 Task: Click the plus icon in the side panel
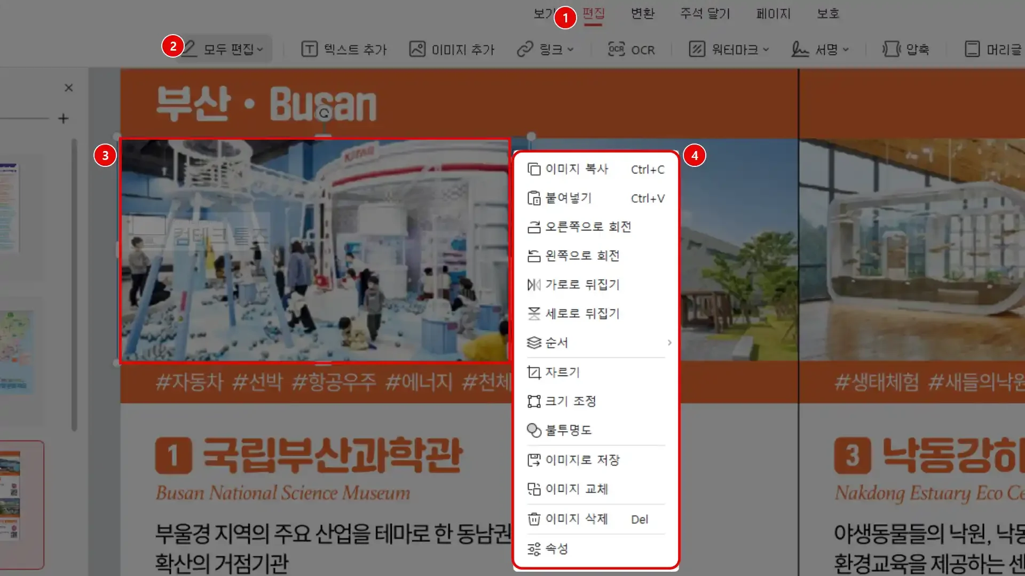(63, 118)
